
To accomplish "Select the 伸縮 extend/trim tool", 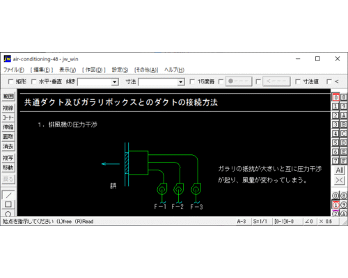I will point(8,127).
